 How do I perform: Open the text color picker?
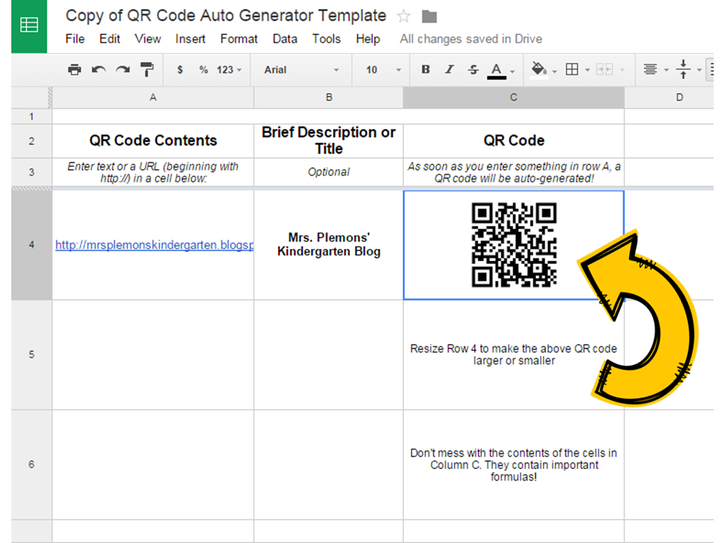pos(497,71)
